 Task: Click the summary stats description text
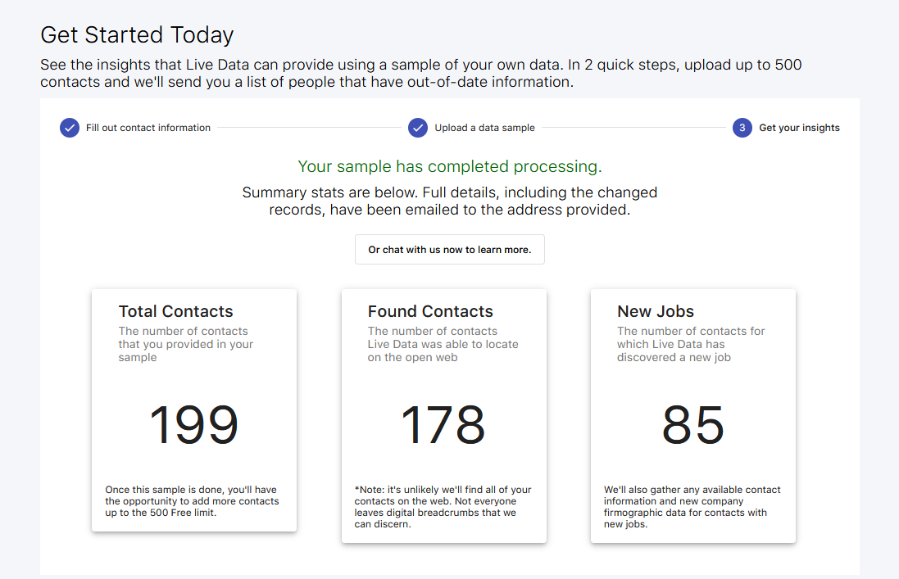[449, 201]
